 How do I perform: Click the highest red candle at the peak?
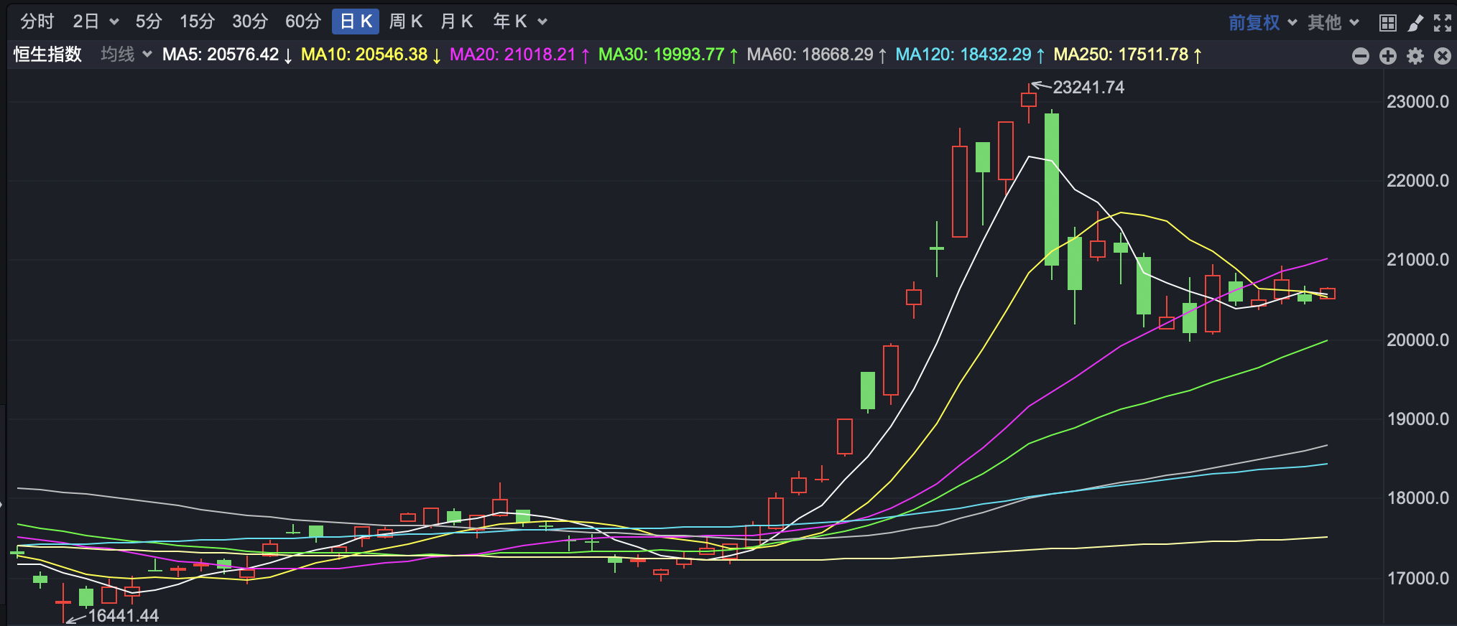click(1029, 100)
